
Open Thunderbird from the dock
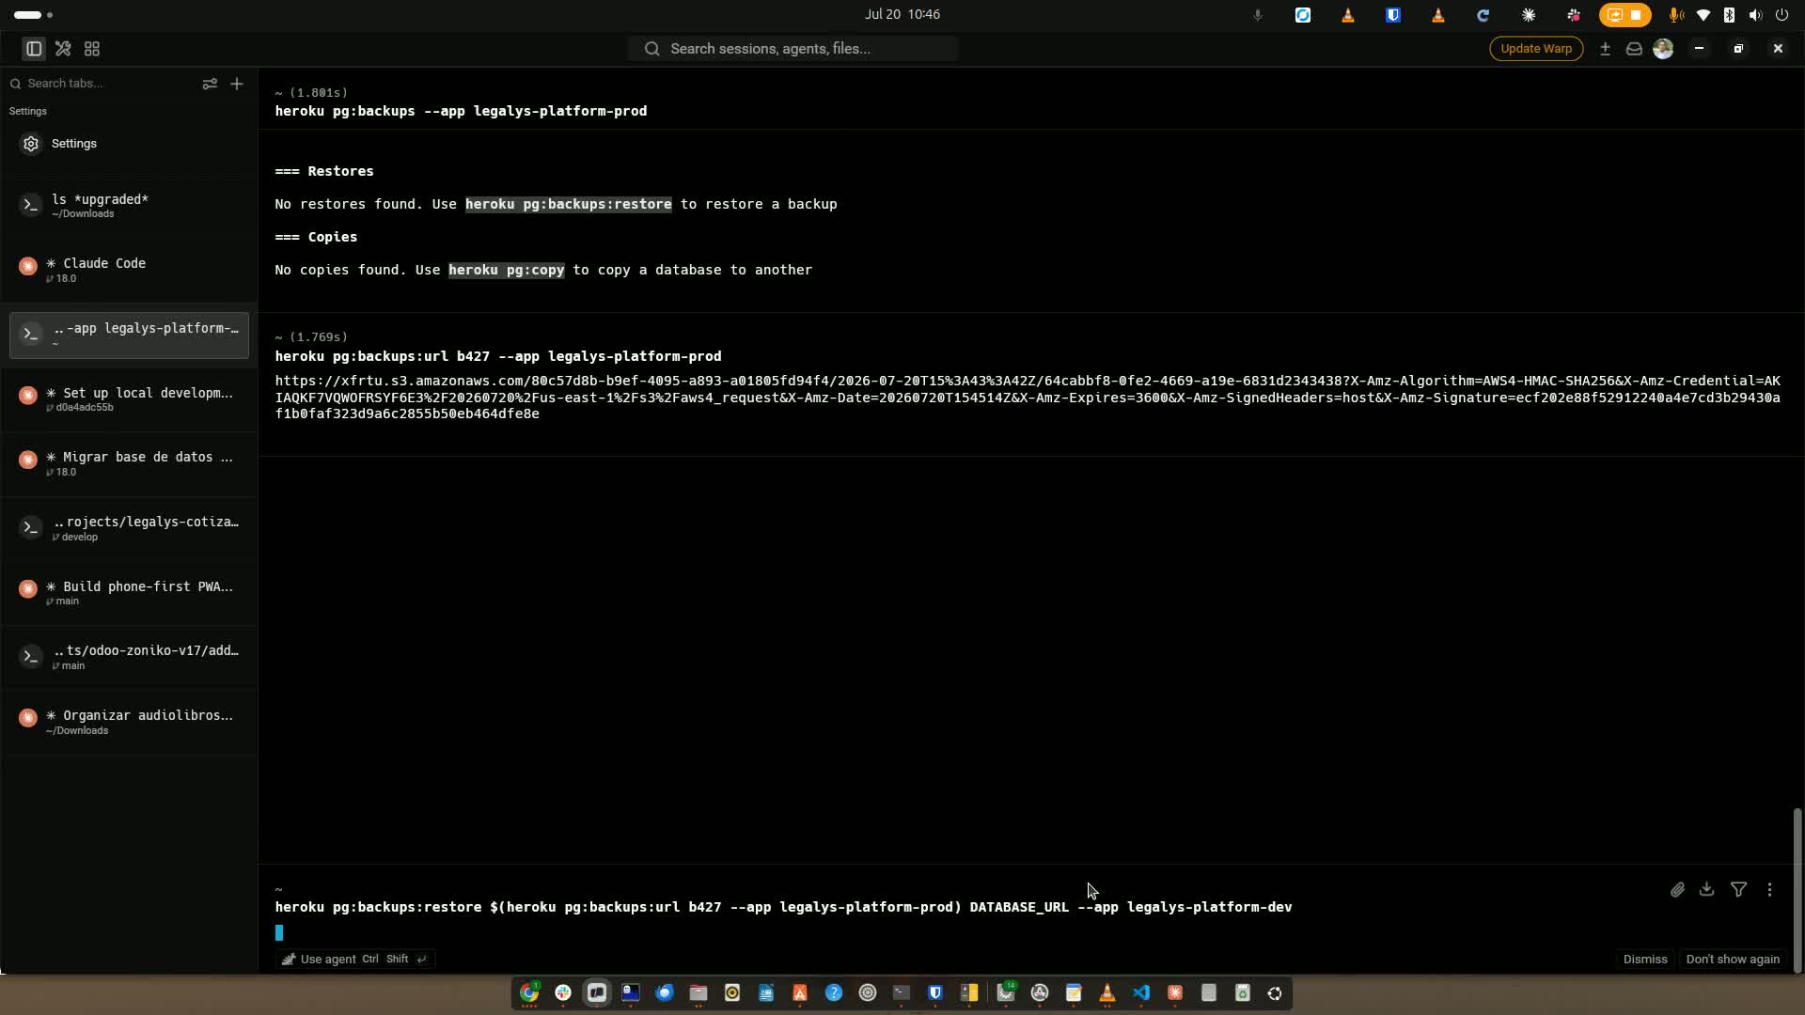tap(665, 992)
